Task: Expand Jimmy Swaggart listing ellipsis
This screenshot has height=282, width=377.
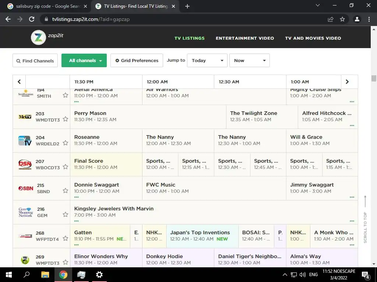Action: click(x=352, y=197)
